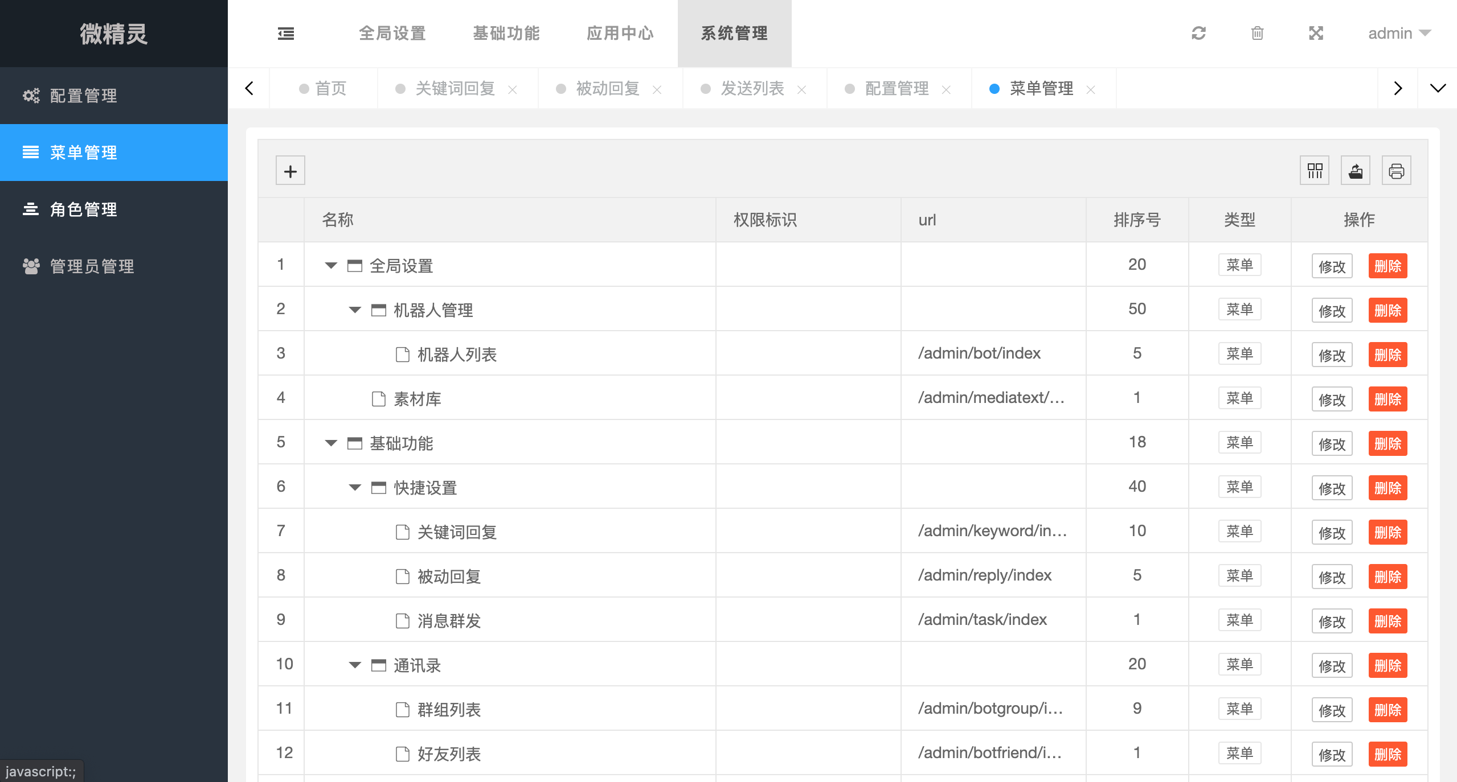Click the print table icon

[x=1396, y=171]
